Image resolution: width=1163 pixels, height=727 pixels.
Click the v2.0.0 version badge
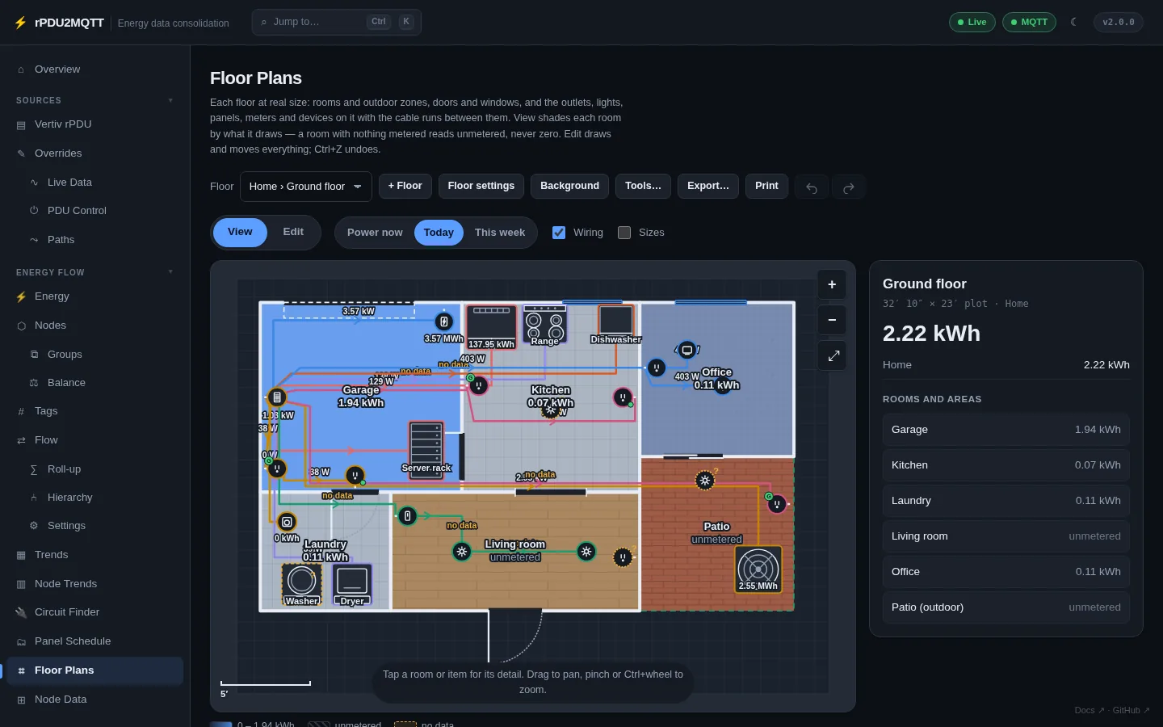tap(1119, 22)
